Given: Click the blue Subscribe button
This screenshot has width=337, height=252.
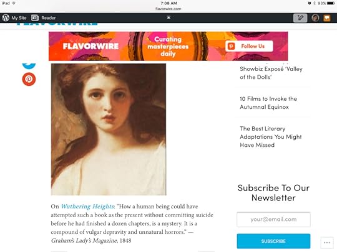Looking at the screenshot, I should [273, 241].
